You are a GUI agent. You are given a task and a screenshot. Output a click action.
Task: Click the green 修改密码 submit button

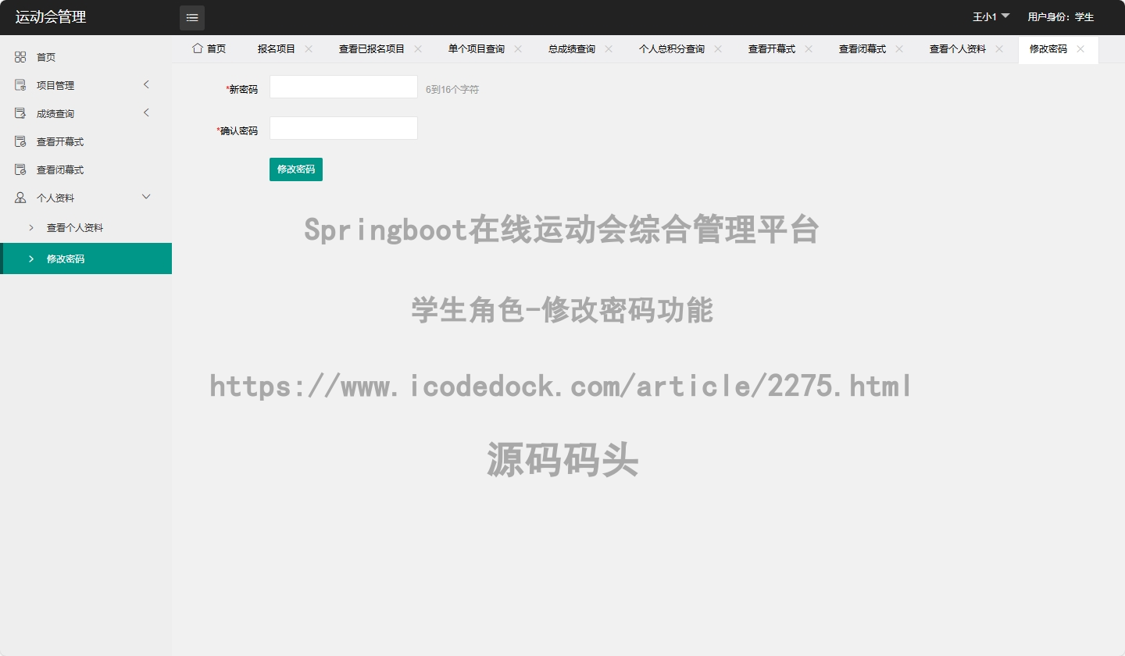pos(296,169)
